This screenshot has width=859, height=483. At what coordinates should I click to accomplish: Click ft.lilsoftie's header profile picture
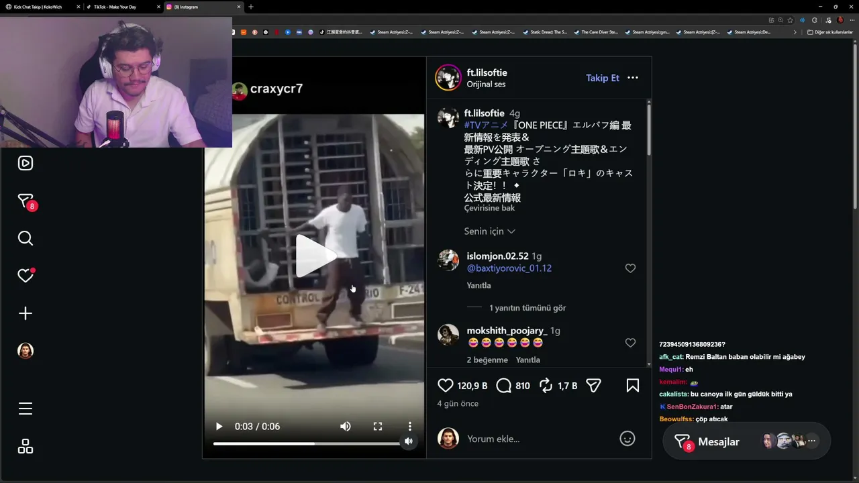pyautogui.click(x=448, y=78)
